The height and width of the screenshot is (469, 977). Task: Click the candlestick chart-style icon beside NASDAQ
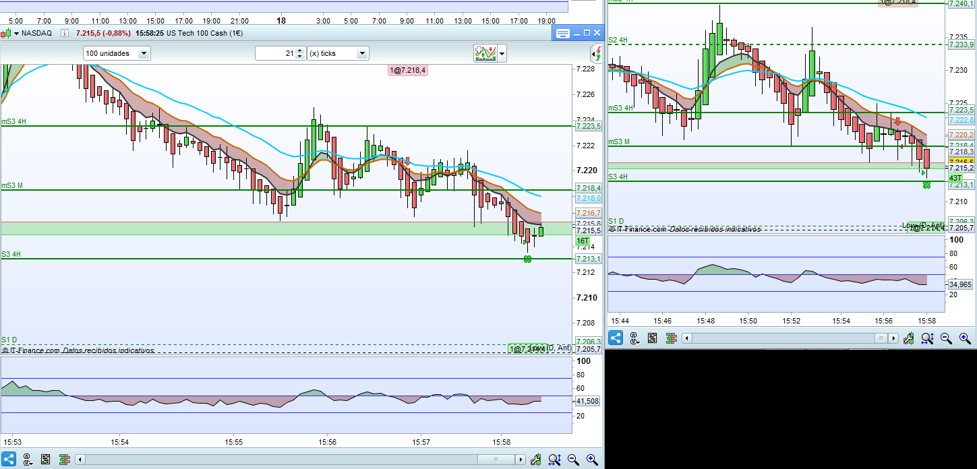7,33
